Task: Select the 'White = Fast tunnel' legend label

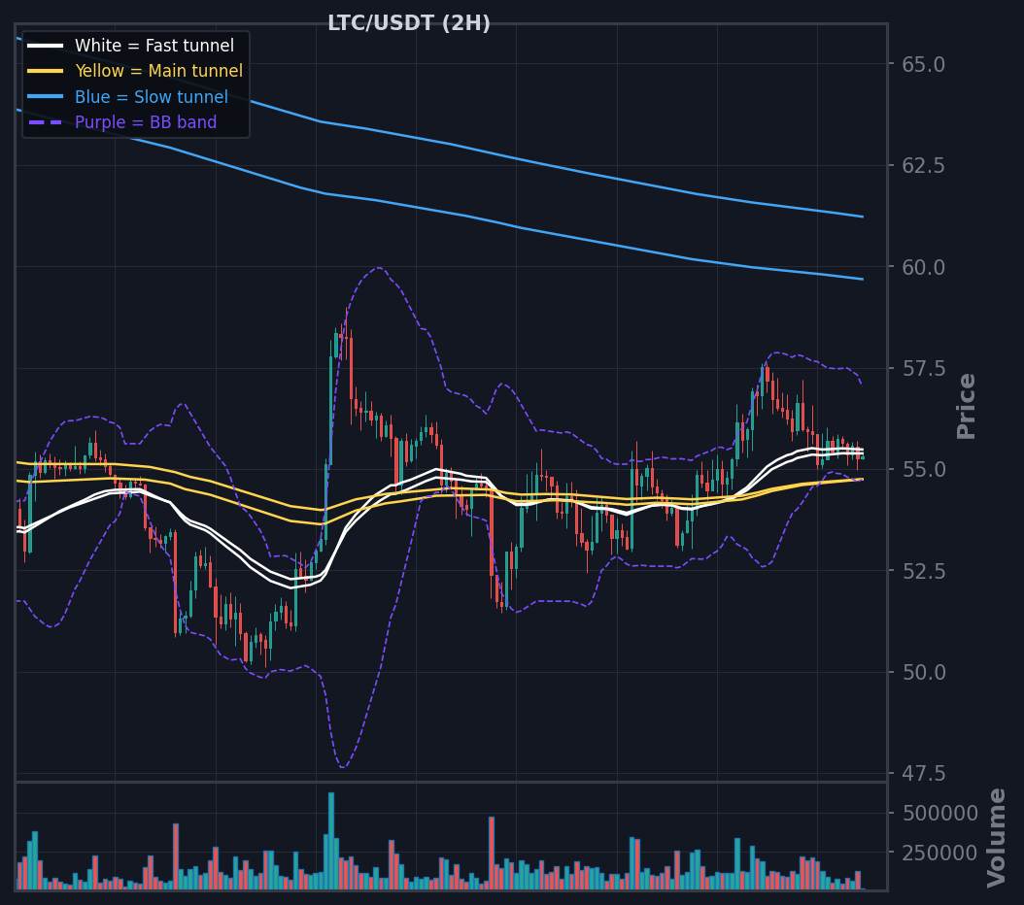Action: pyautogui.click(x=154, y=46)
